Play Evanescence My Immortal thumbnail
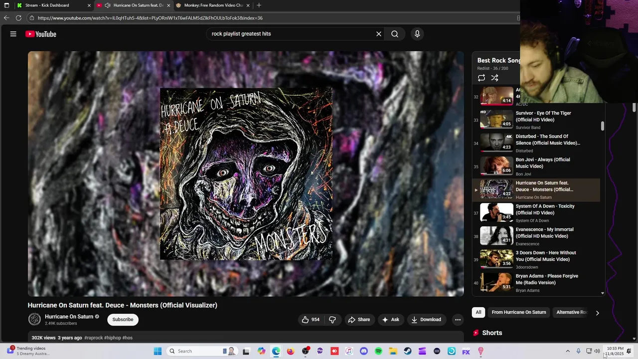The image size is (638, 359). (x=496, y=236)
